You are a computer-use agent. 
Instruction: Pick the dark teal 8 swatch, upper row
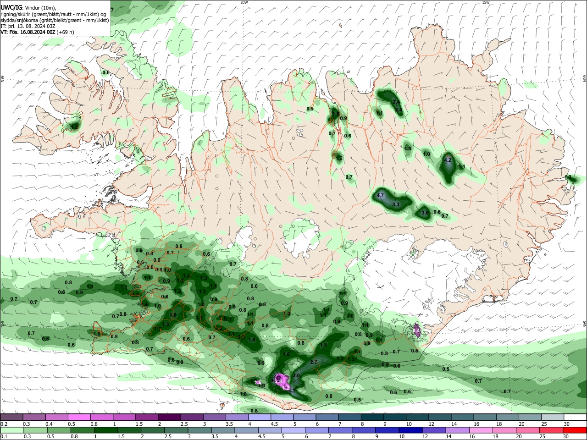pos(372,417)
